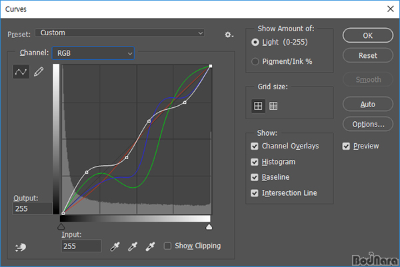Open the Channel dropdown showing RGB

(93, 53)
